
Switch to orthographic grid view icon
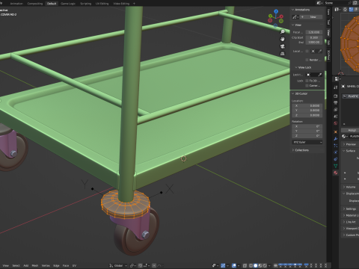(283, 54)
